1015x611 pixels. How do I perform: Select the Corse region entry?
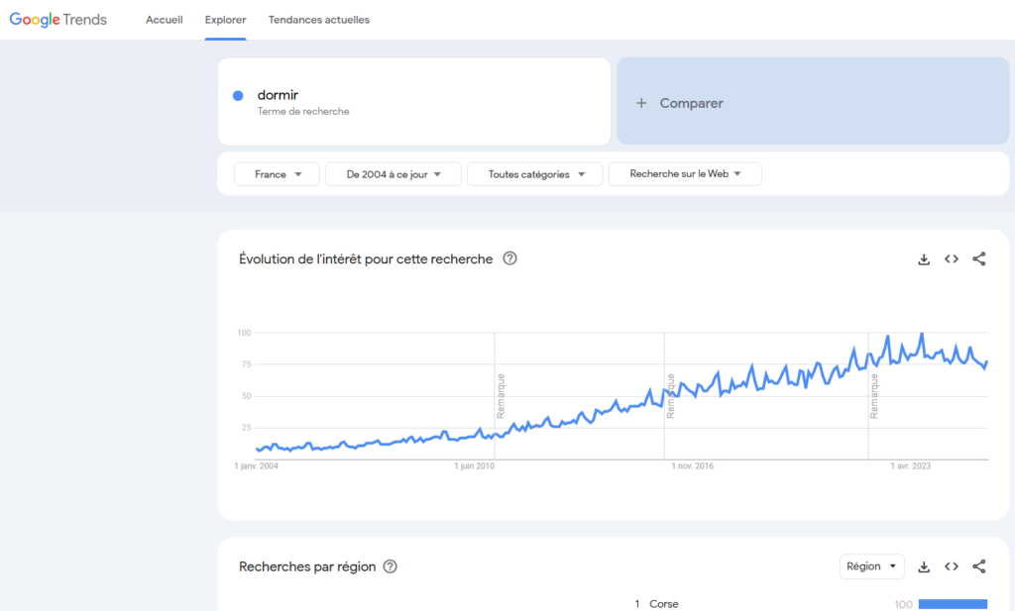click(x=663, y=603)
